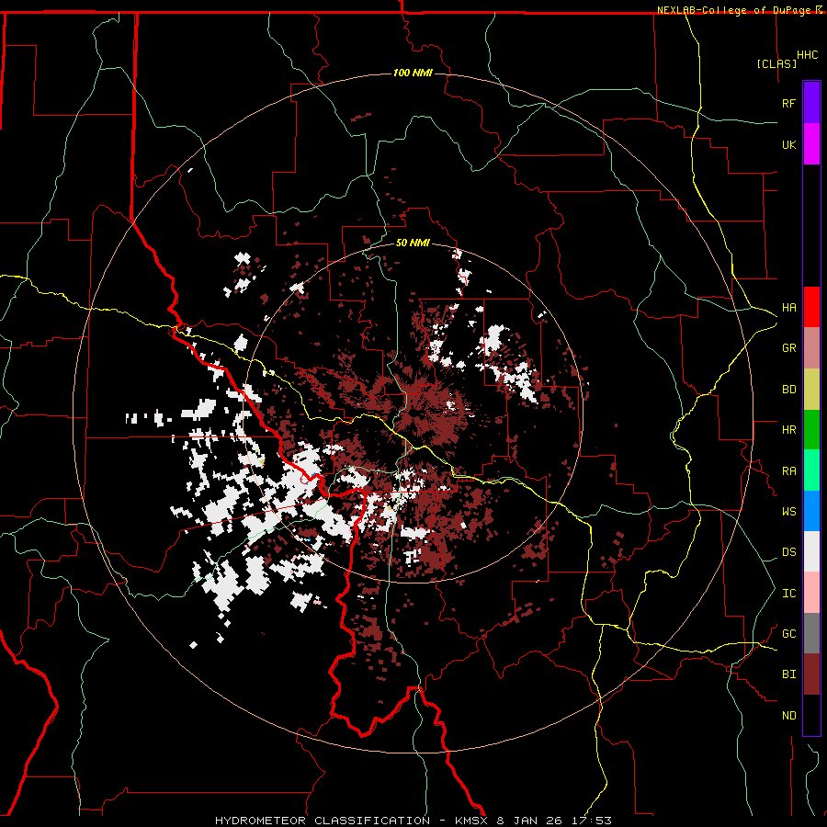The image size is (827, 827).
Task: Click the HR legend label
Action: (x=788, y=430)
